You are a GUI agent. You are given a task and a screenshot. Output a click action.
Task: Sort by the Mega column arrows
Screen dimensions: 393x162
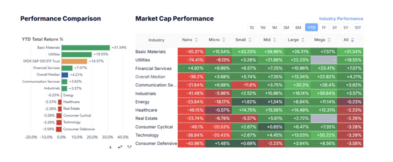pos(329,40)
